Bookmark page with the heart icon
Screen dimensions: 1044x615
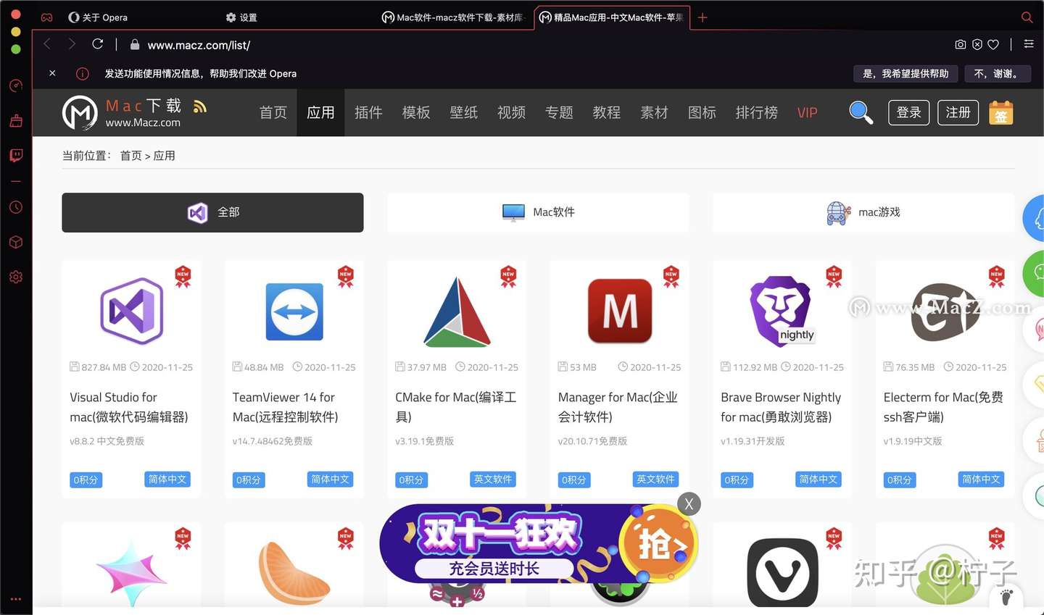pos(993,44)
